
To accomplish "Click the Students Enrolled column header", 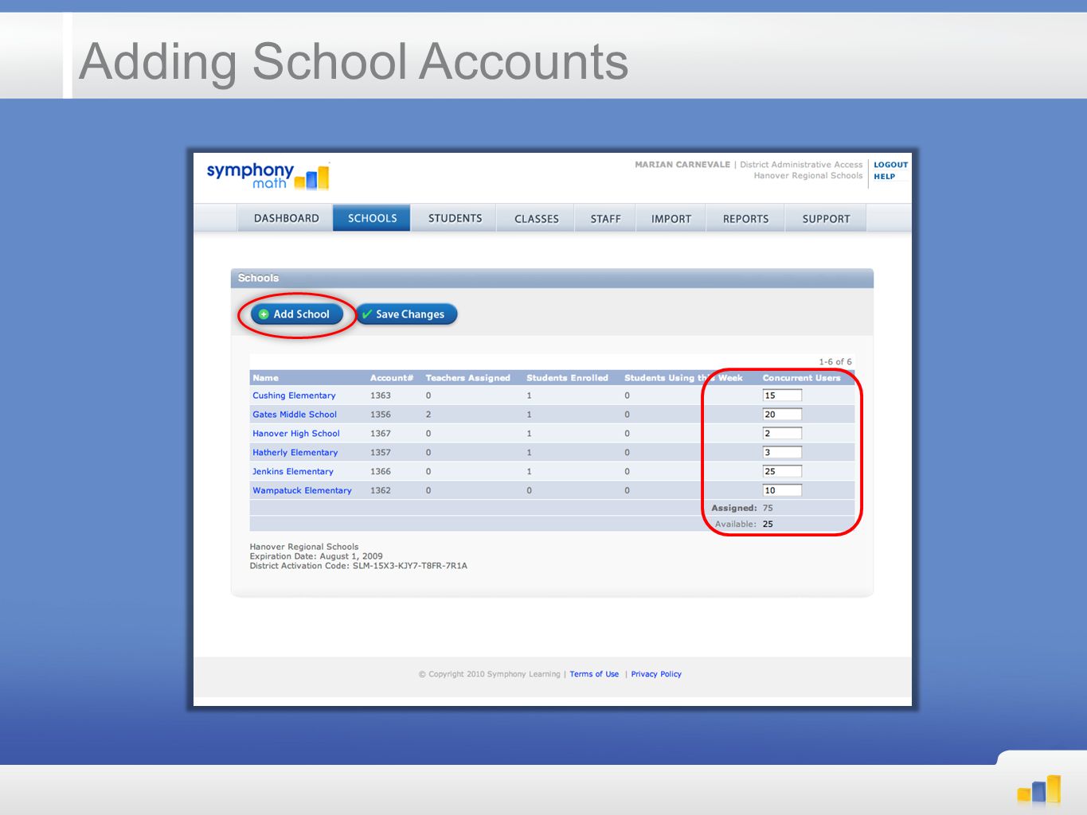I will [x=567, y=378].
